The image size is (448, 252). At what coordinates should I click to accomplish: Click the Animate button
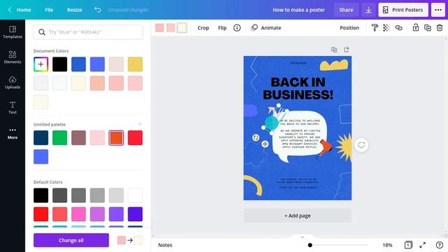point(266,28)
